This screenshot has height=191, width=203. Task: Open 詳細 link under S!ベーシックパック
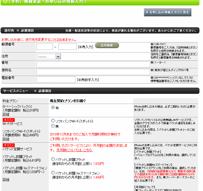6,115
